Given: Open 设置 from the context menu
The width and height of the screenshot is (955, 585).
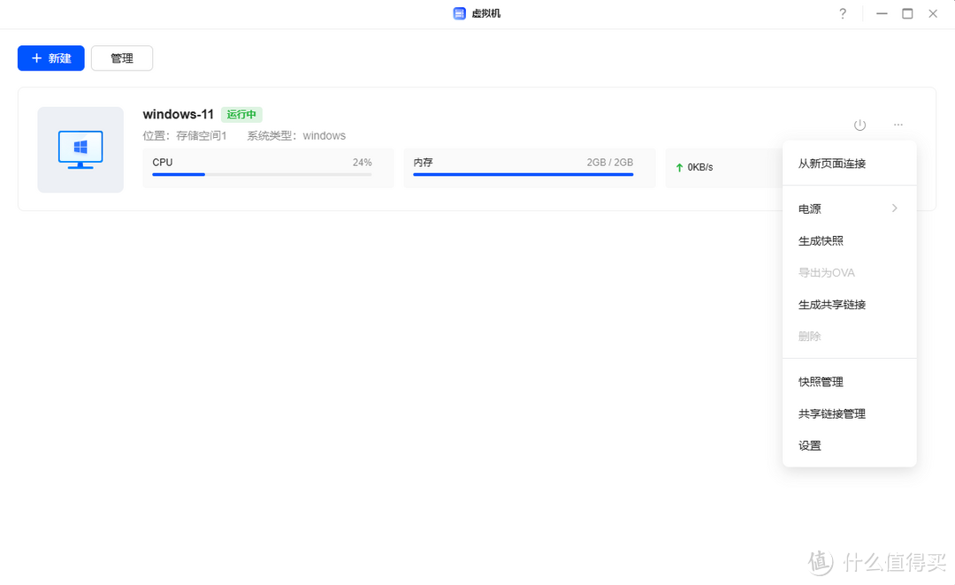Looking at the screenshot, I should coord(810,446).
